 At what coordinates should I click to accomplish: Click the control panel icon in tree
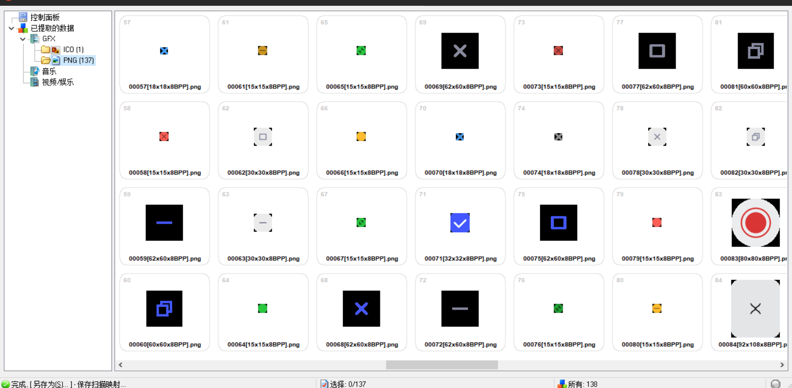coord(23,17)
